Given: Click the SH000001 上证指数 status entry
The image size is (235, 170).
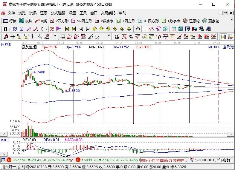Looking at the screenshot, I should (213, 160).
